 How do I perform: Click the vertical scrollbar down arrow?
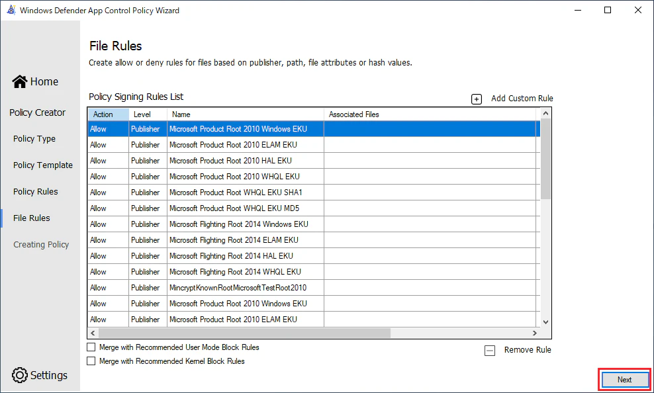pyautogui.click(x=545, y=322)
